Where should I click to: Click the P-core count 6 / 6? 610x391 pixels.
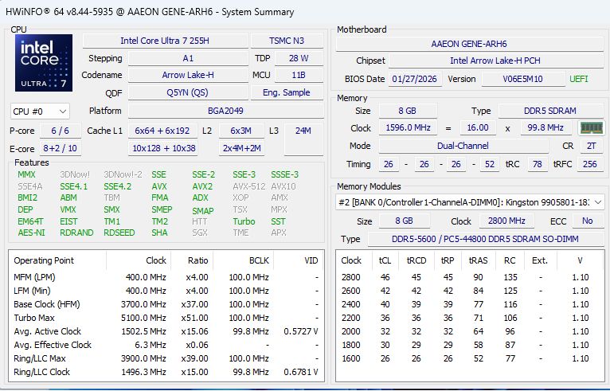pos(61,131)
